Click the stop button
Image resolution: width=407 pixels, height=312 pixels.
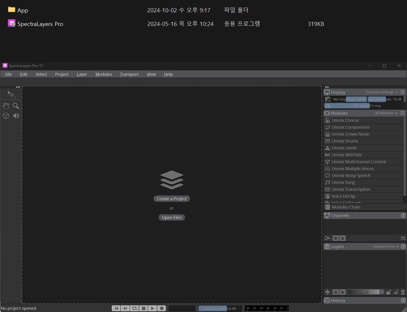[143, 308]
